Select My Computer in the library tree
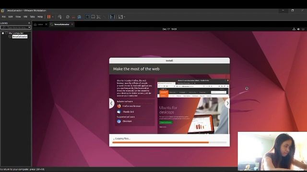307x172 pixels. [x=16, y=33]
